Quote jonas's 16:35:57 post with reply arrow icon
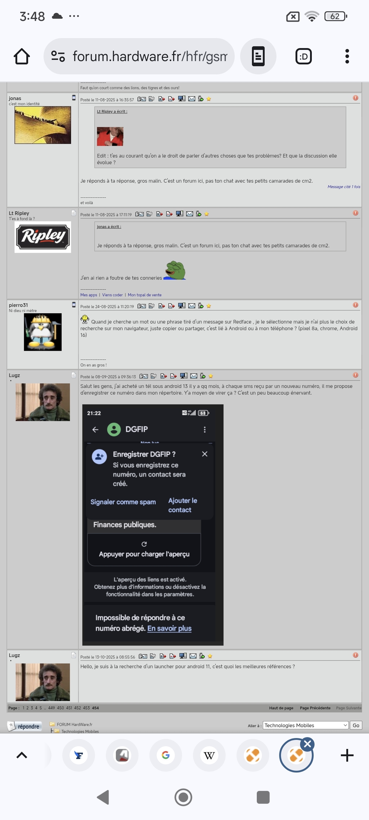This screenshot has height=820, width=369. 162,99
